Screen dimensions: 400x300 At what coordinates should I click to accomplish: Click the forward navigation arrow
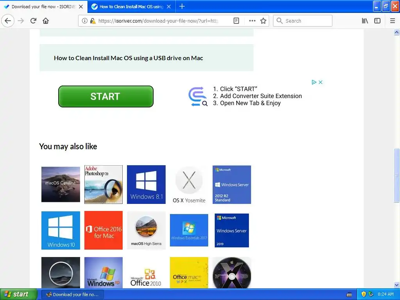tap(21, 21)
